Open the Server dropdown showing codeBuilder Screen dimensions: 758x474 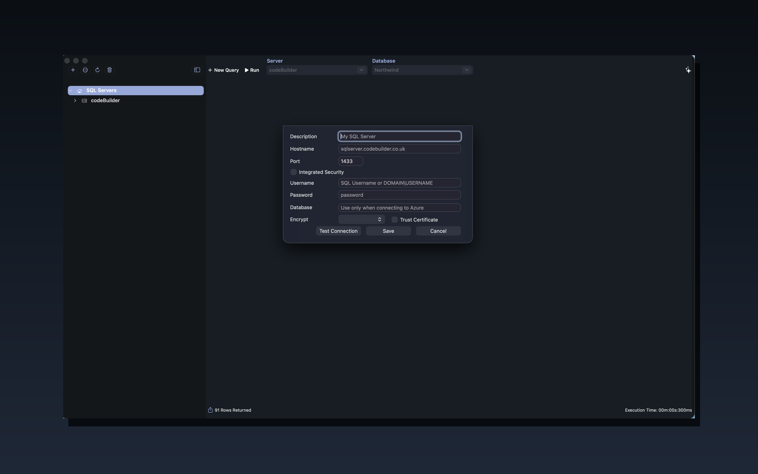[361, 70]
